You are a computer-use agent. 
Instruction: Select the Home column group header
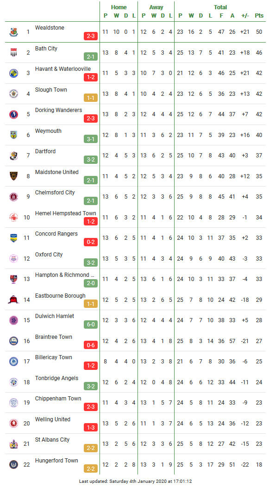pos(119,7)
